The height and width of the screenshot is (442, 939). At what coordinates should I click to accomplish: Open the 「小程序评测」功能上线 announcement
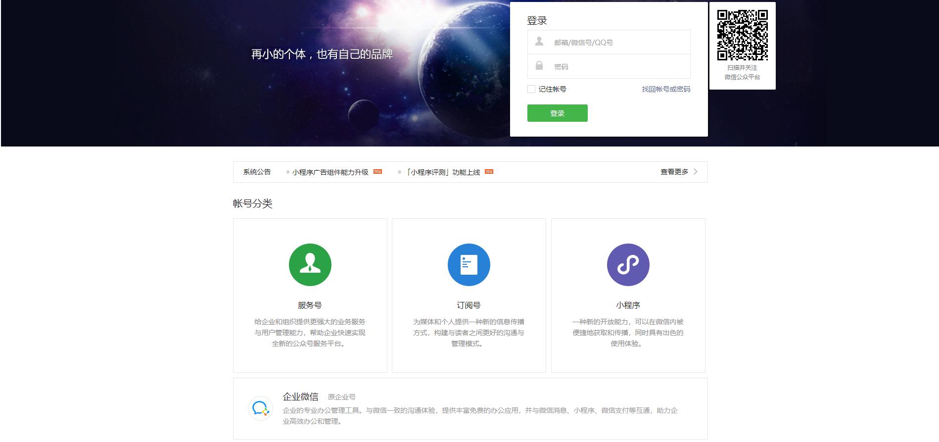tap(442, 172)
